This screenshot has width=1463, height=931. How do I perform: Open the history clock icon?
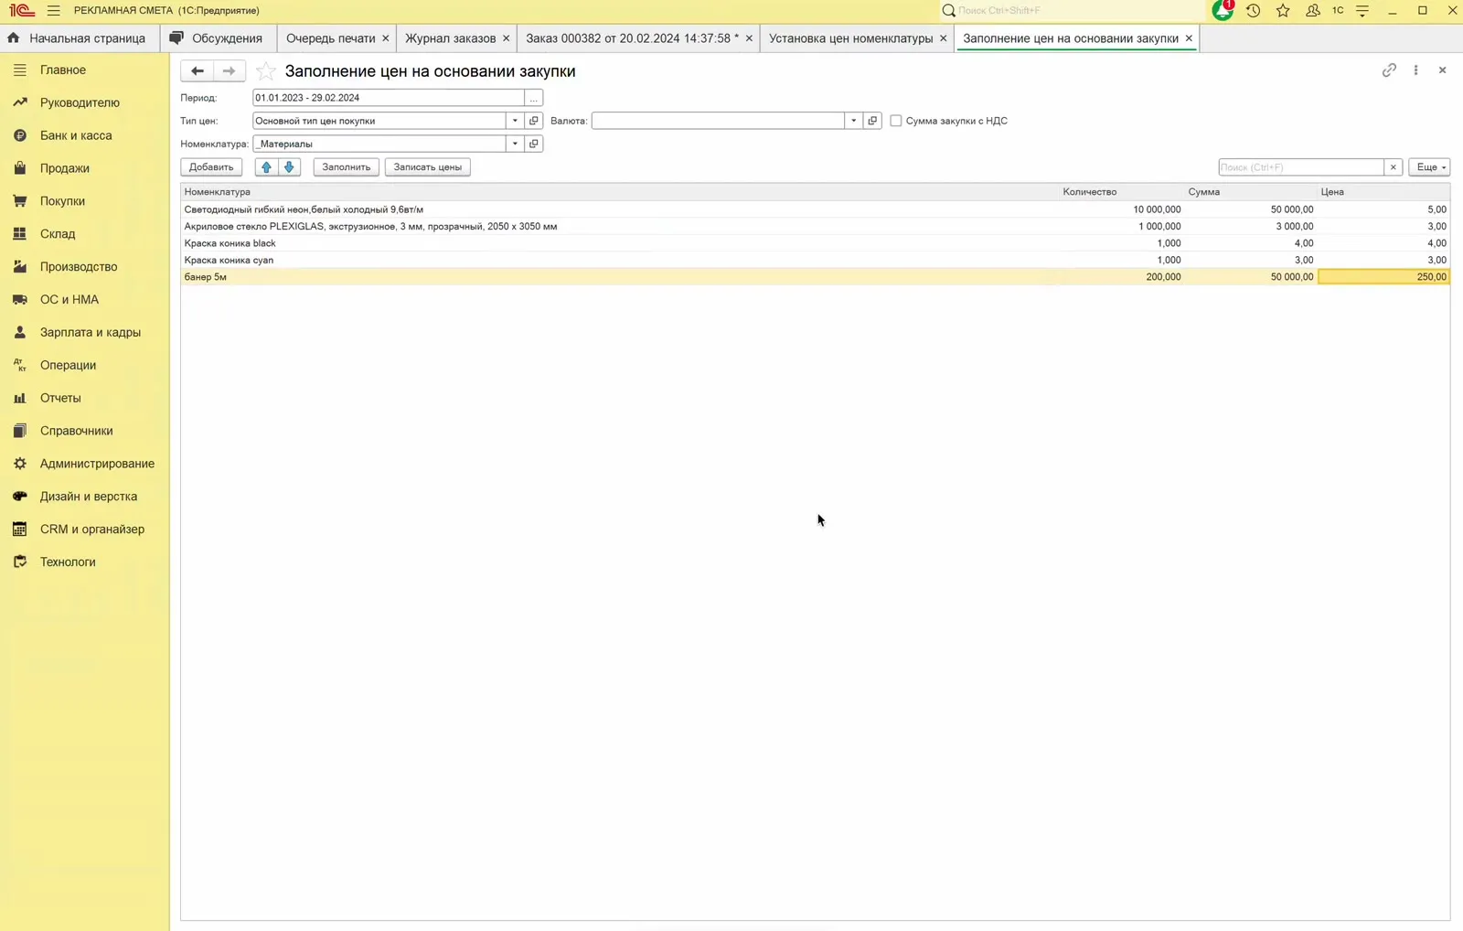[1253, 11]
